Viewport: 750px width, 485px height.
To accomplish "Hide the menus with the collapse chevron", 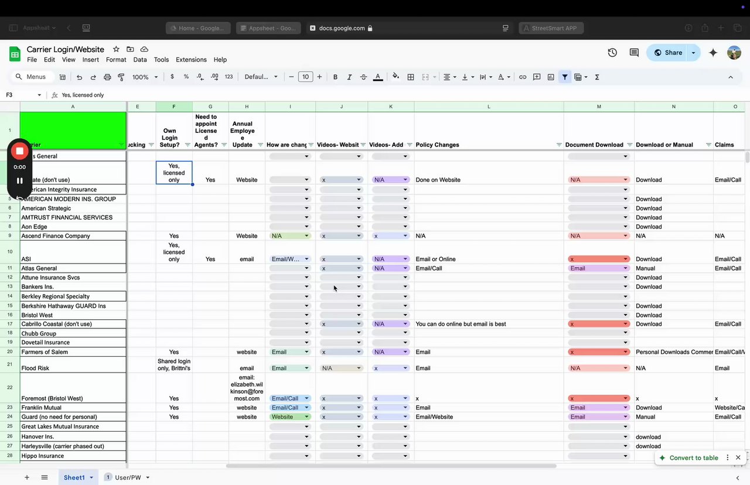I will 731,77.
